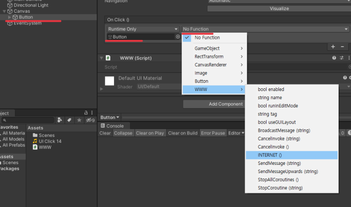Click the Visualize navigation button

(x=279, y=9)
